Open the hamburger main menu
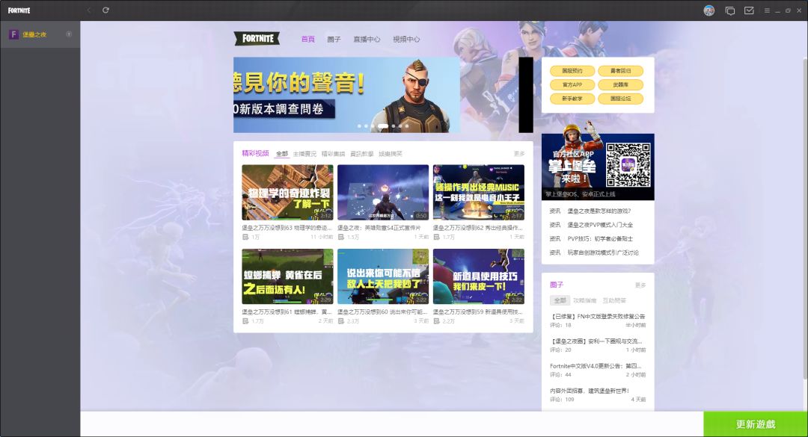This screenshot has height=437, width=808. point(767,10)
